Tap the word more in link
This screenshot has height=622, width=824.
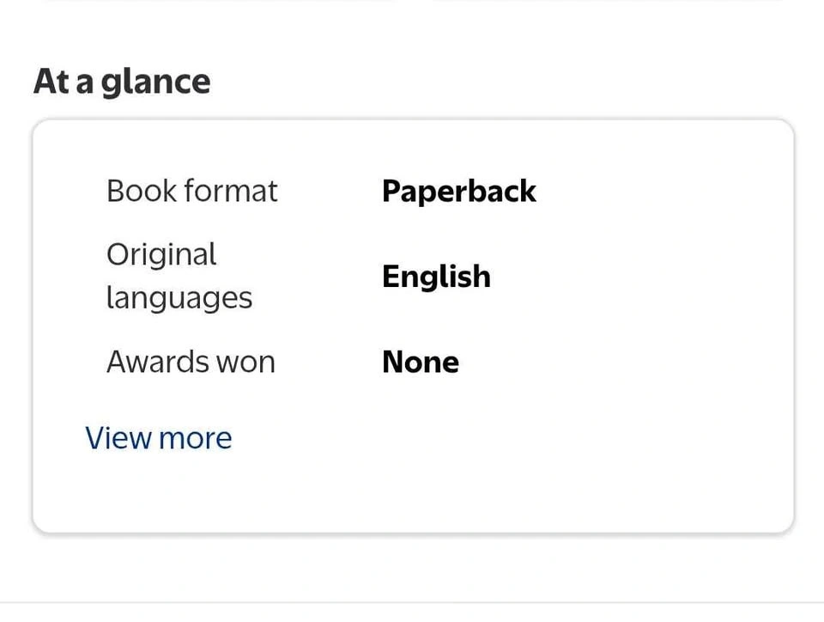195,438
